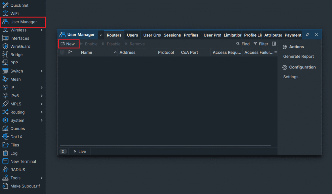Switch to the Sessions tab
332x194 pixels.
click(172, 35)
